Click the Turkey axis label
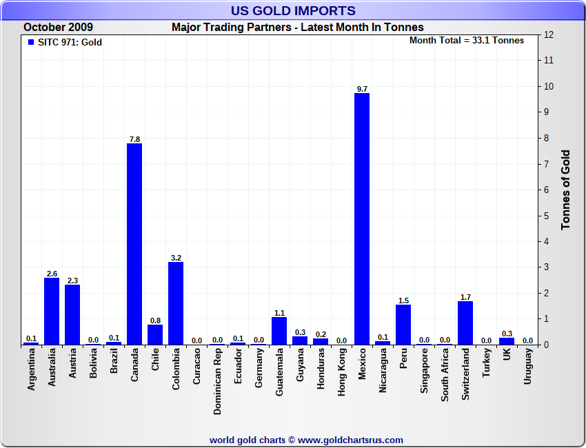586x448 pixels. pyautogui.click(x=486, y=363)
